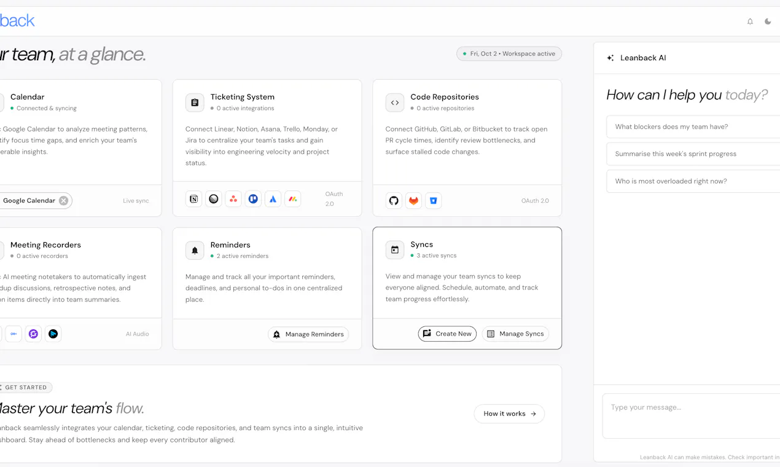Select the Monday integration icon

pyautogui.click(x=293, y=199)
